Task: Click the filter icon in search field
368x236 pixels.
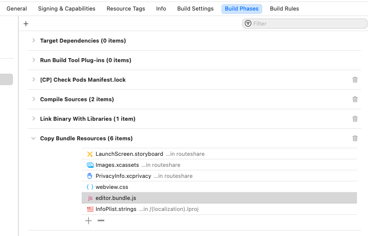Action: pos(248,24)
